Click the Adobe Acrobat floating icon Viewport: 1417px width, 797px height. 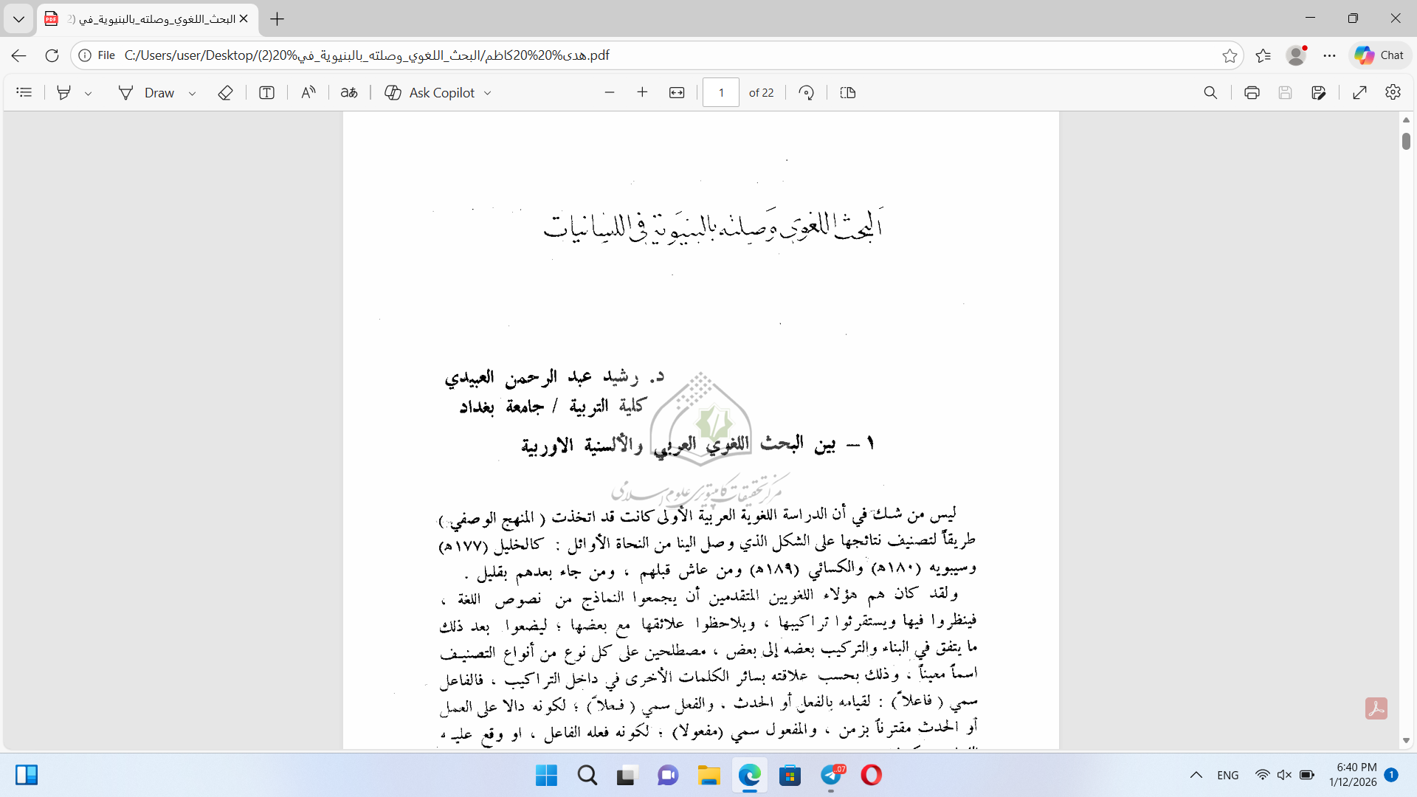(x=1376, y=708)
